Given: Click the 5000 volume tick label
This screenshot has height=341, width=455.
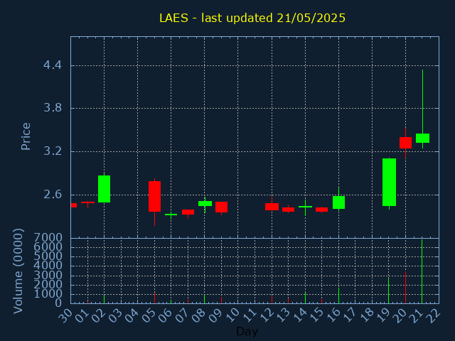Looking at the screenshot, I should coord(48,256).
